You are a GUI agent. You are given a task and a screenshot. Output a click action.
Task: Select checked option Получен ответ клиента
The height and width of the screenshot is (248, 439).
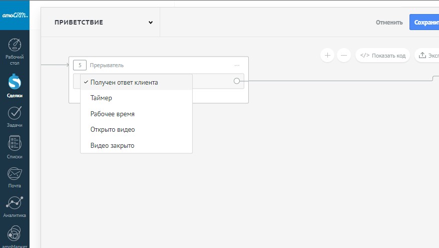pyautogui.click(x=124, y=83)
